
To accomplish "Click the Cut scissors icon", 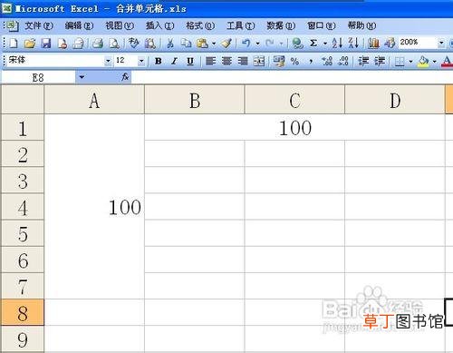I will tap(170, 44).
